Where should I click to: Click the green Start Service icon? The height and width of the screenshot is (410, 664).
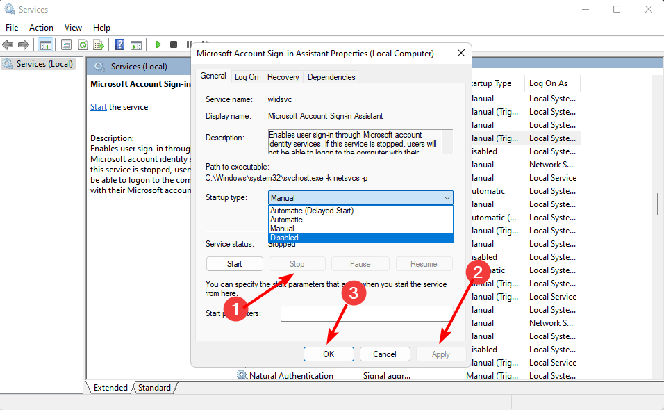click(158, 44)
